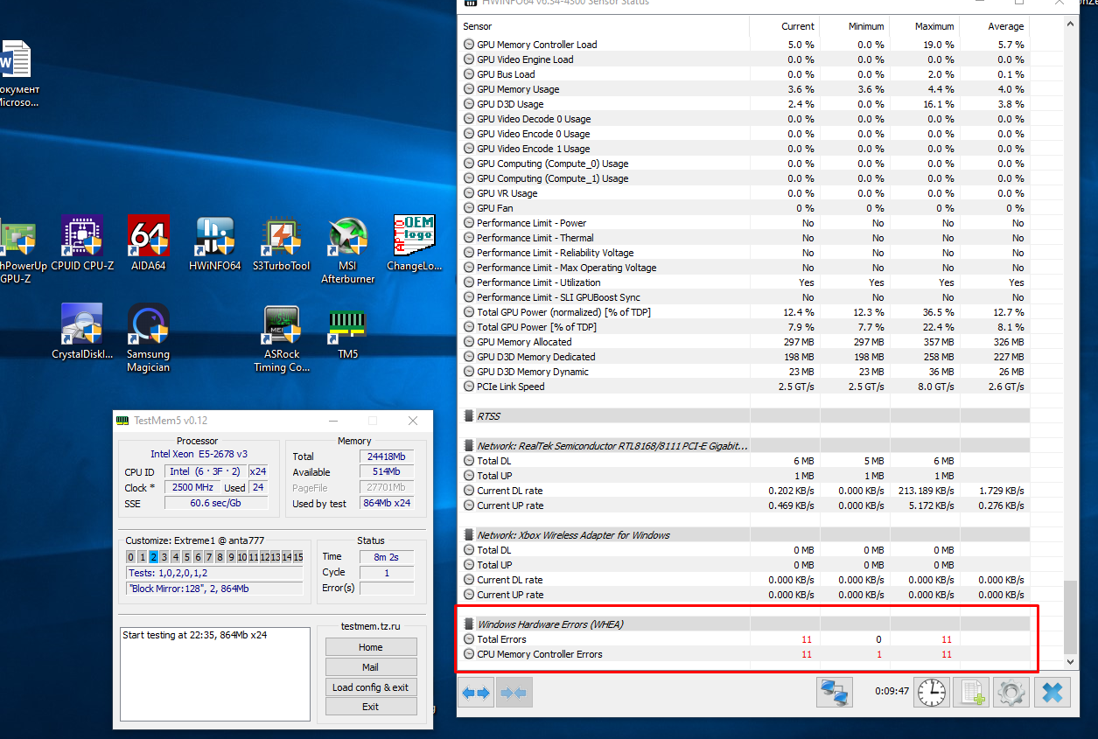Select test box number 0 in TestMem5
Image resolution: width=1098 pixels, height=739 pixels.
tap(130, 557)
